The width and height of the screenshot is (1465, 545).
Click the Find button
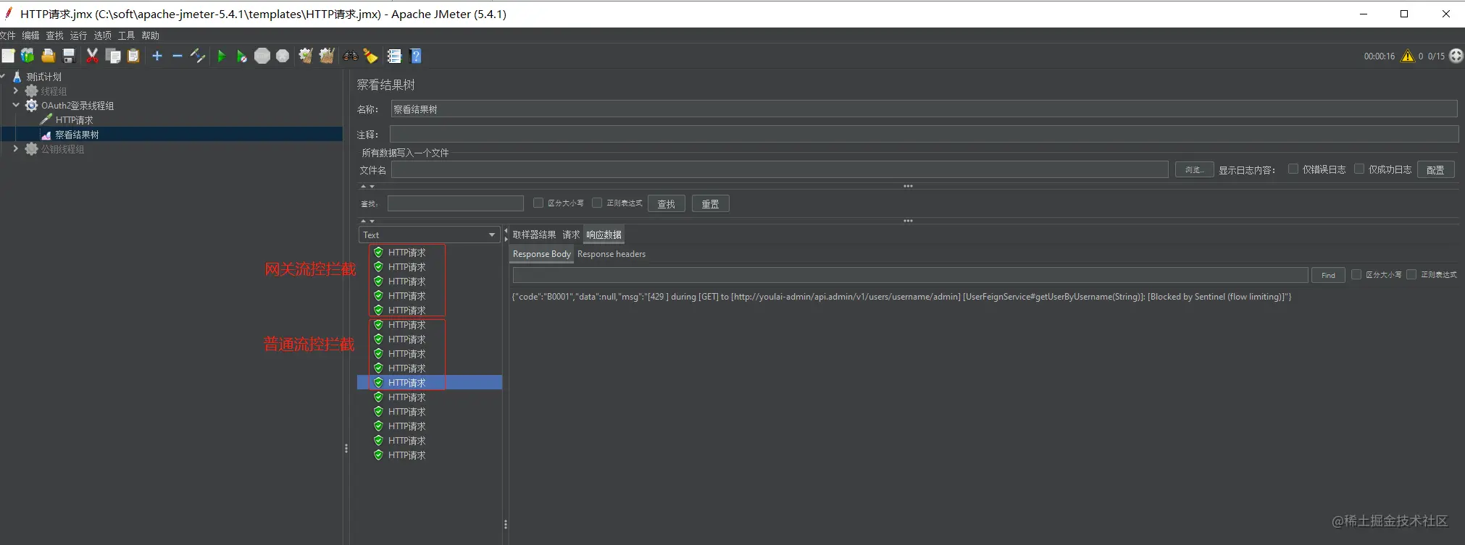click(x=1328, y=275)
